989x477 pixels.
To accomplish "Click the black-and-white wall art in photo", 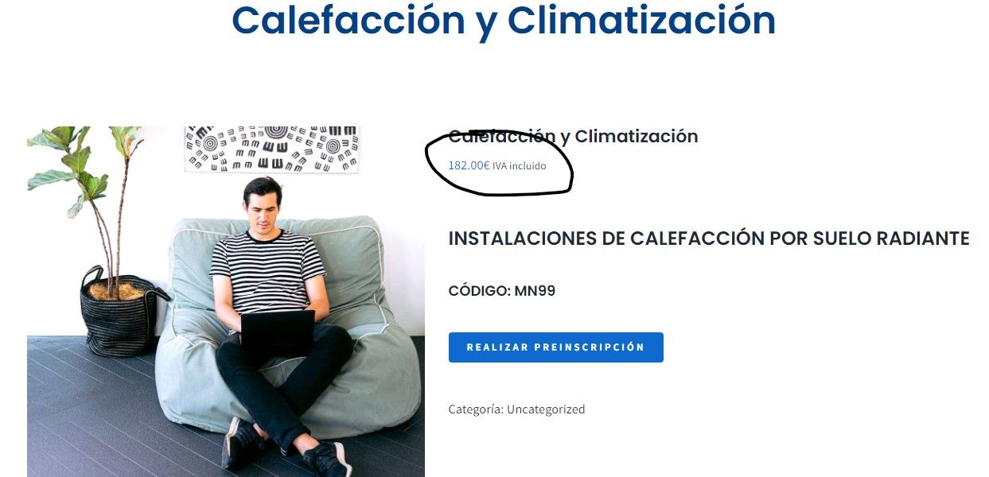I will tap(272, 148).
